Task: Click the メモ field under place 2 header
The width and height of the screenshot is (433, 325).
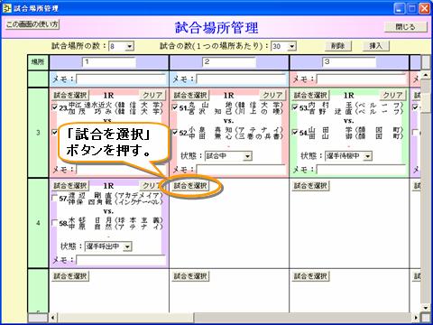Action: [x=242, y=79]
